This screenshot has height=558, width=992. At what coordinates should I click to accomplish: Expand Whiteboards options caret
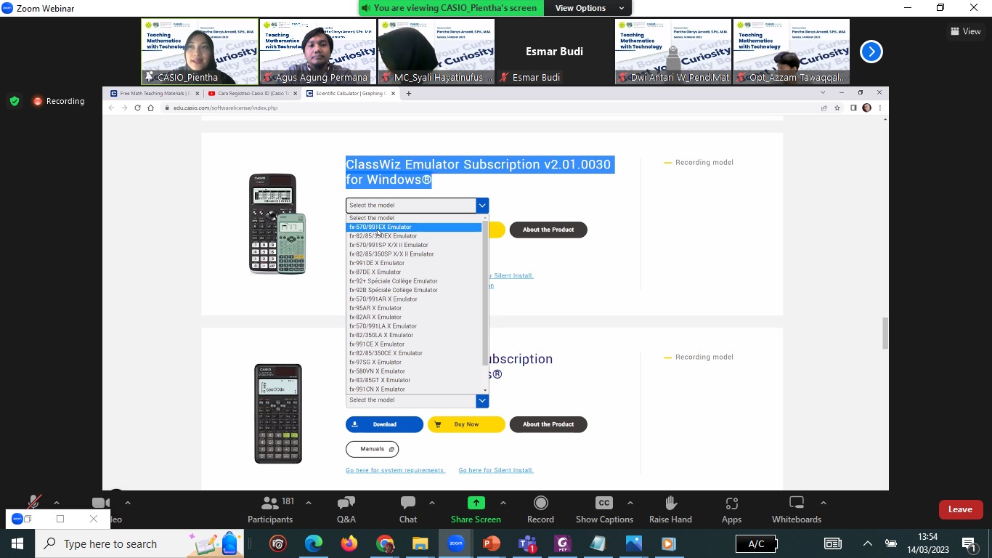(x=823, y=503)
